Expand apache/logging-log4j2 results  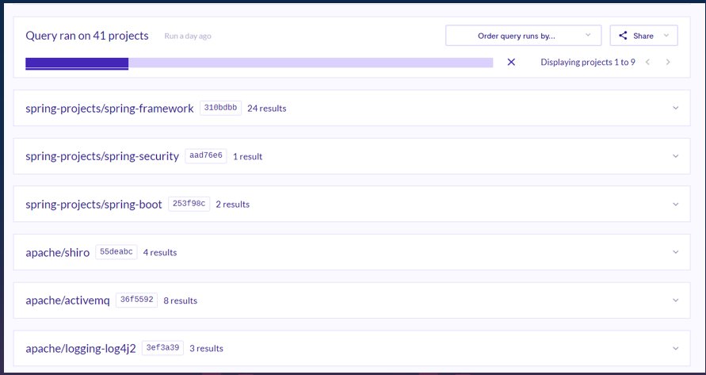click(675, 348)
